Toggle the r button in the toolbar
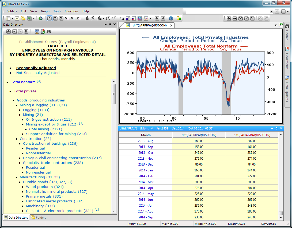The width and height of the screenshot is (292, 228). pyautogui.click(x=49, y=18)
